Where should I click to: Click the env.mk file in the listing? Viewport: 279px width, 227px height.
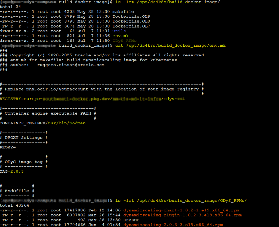click(120, 36)
